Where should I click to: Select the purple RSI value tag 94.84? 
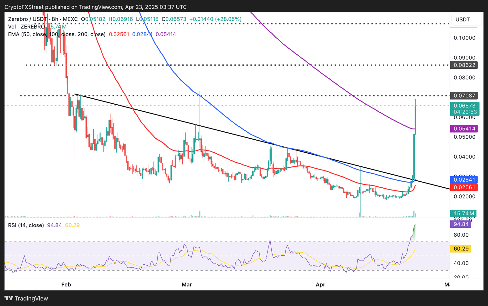461,224
